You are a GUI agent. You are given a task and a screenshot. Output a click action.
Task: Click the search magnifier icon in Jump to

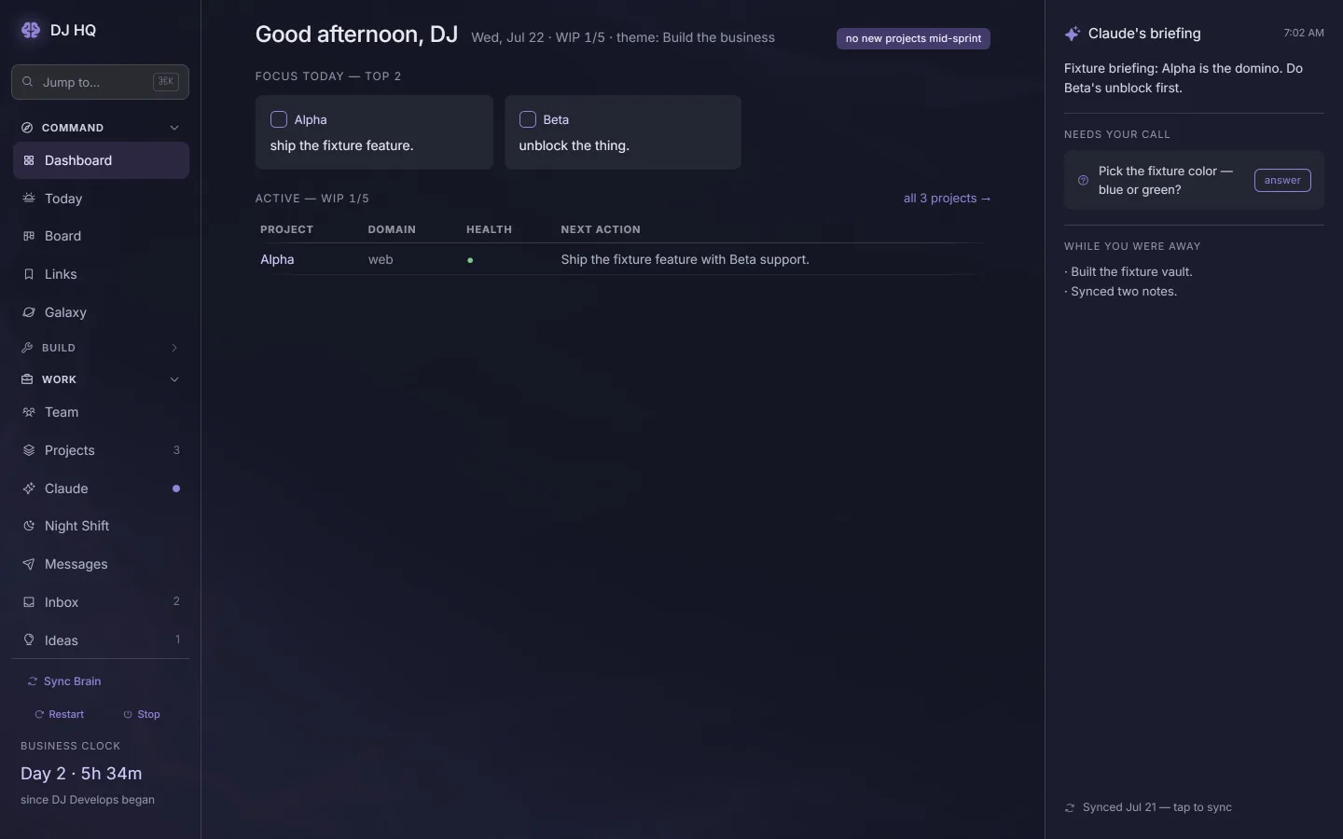[28, 82]
